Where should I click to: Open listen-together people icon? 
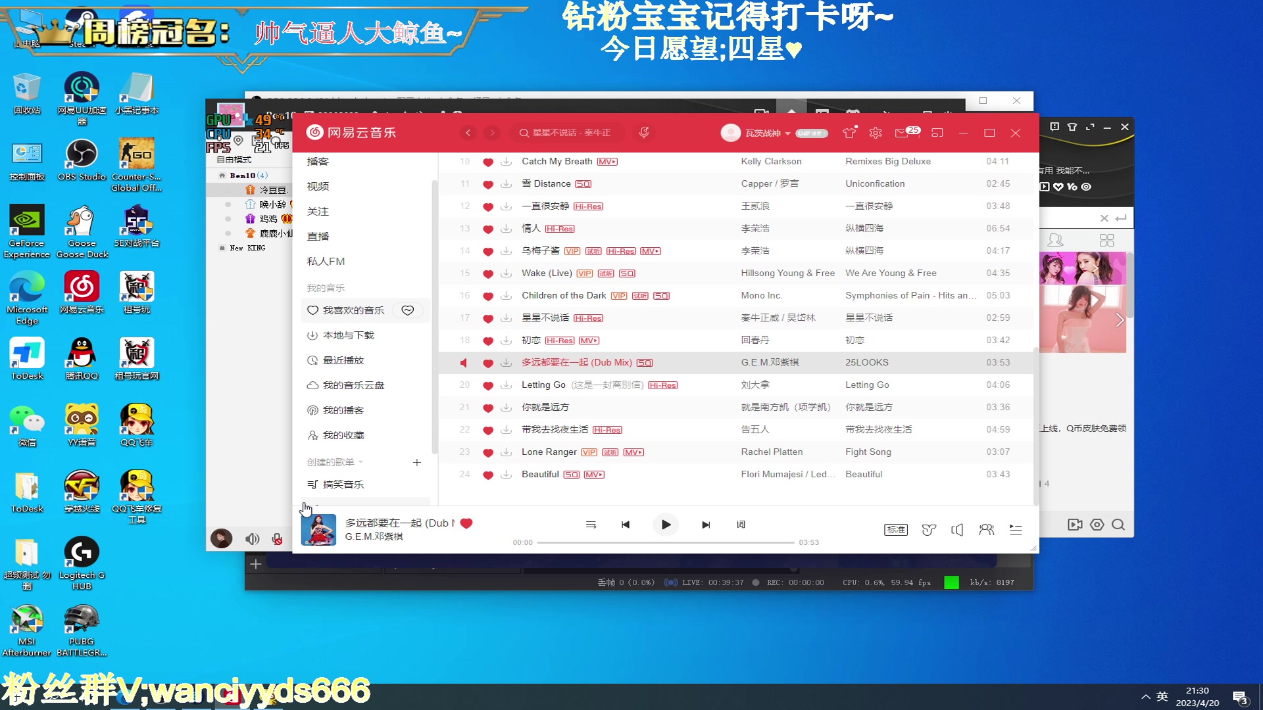(x=986, y=529)
